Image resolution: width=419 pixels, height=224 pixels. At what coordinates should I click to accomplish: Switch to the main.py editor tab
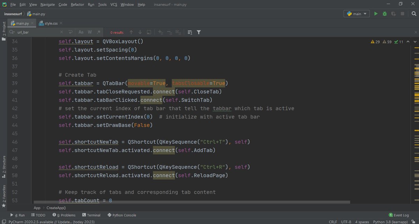tap(22, 23)
